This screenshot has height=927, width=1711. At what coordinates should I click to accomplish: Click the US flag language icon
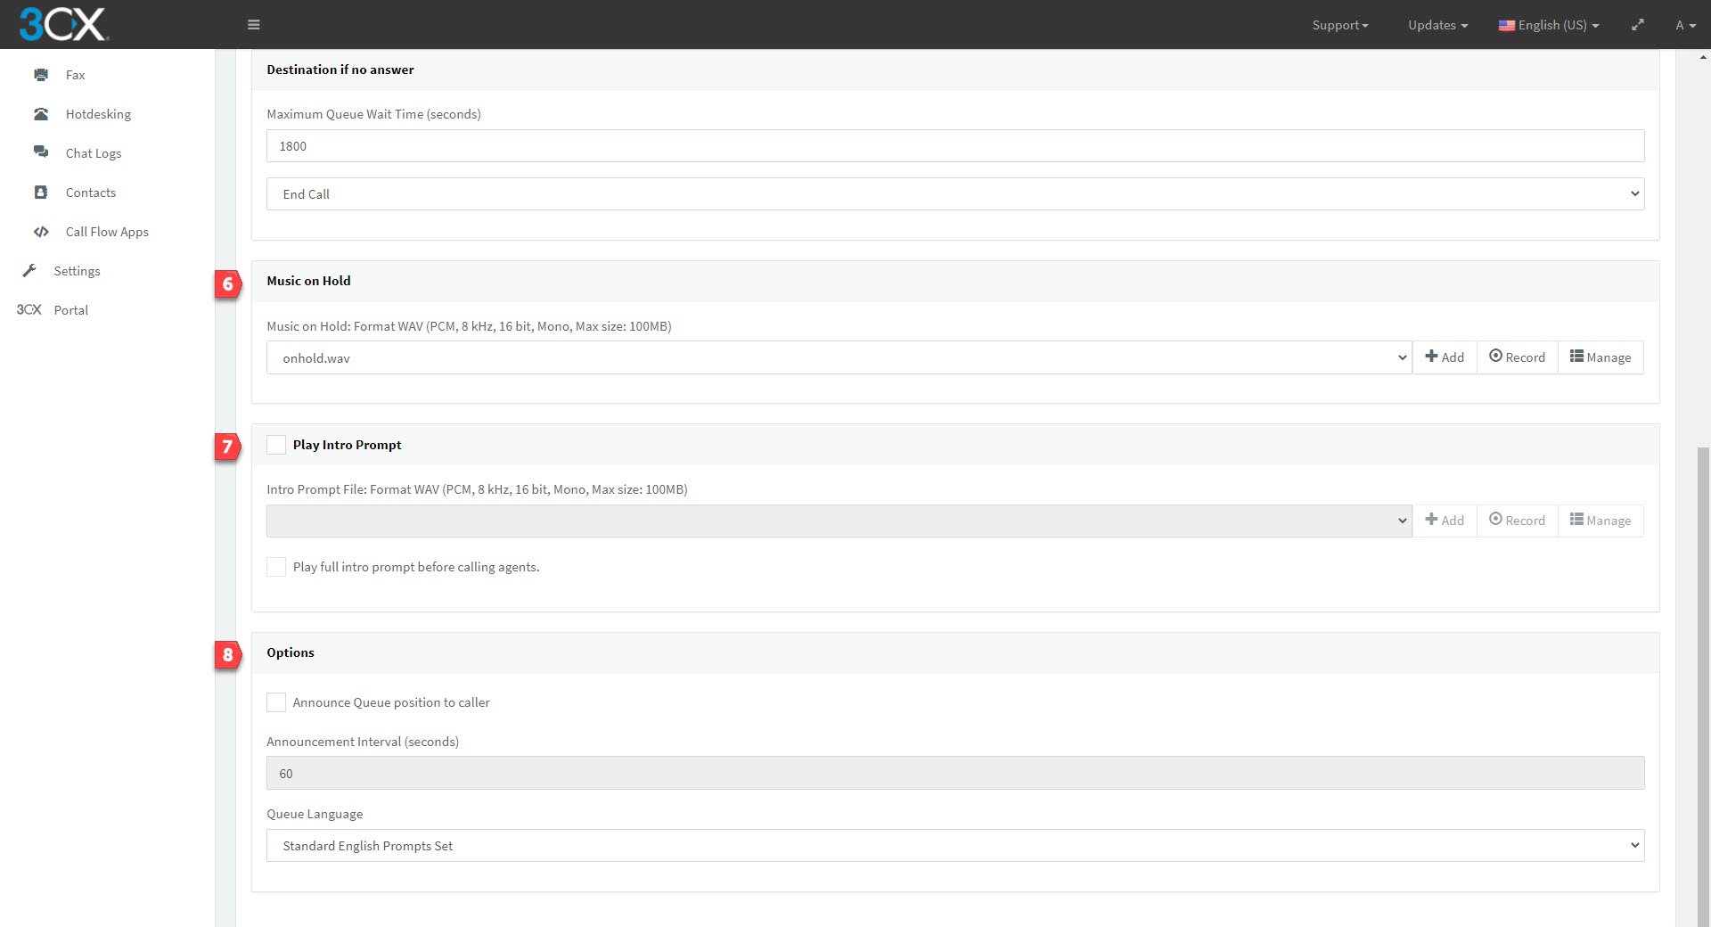[1507, 25]
